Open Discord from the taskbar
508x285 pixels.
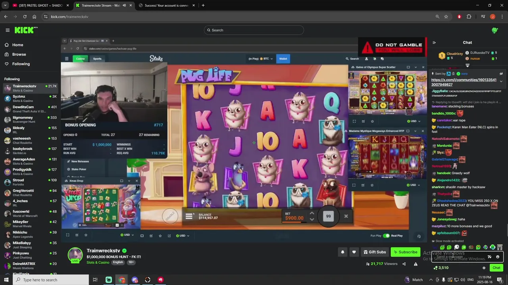point(135,280)
